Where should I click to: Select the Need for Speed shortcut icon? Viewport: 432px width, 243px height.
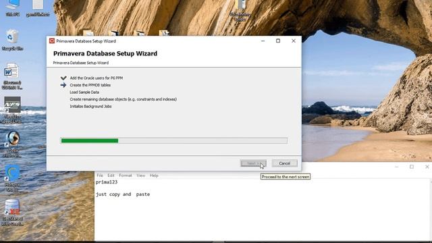click(x=12, y=109)
